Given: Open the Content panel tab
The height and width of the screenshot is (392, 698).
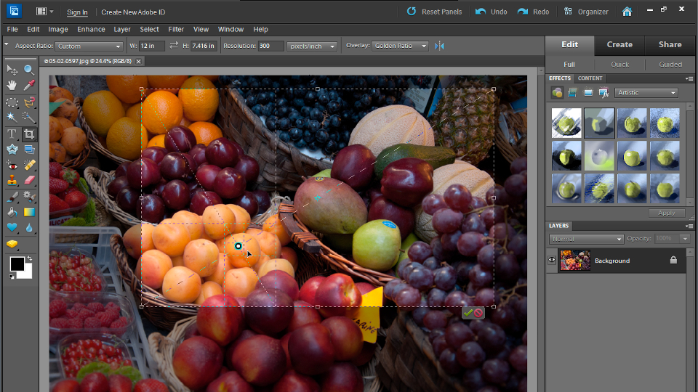Looking at the screenshot, I should [590, 78].
